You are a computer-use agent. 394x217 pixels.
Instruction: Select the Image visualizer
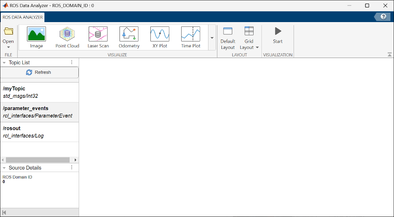(36, 37)
